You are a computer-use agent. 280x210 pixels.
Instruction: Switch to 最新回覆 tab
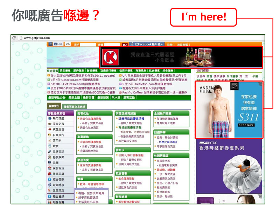tap(89, 98)
